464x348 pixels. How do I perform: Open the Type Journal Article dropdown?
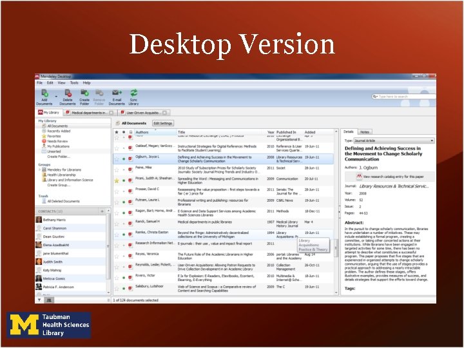[394, 140]
